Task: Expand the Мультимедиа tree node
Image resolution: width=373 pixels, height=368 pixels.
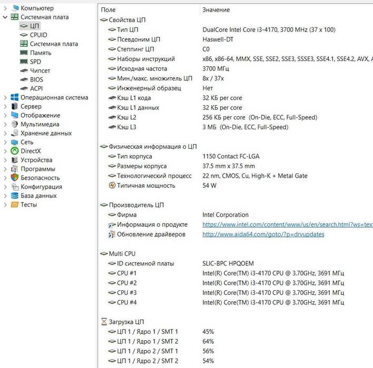Action: pyautogui.click(x=5, y=125)
